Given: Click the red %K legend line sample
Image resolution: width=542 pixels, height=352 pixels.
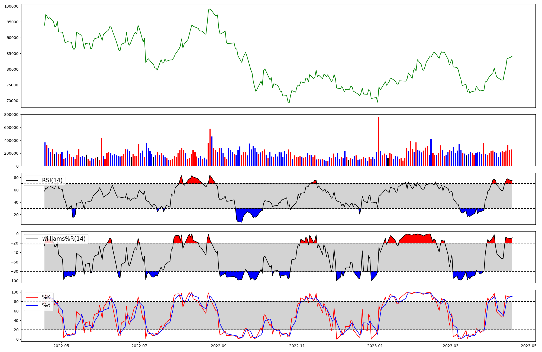Looking at the screenshot, I should (32, 297).
